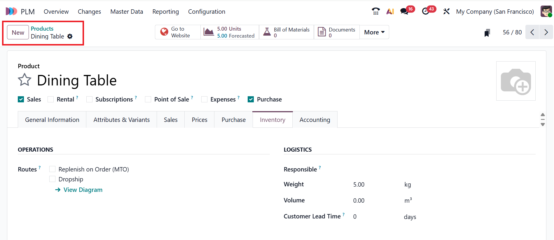
Task: Switch to the General Information tab
Action: click(52, 120)
